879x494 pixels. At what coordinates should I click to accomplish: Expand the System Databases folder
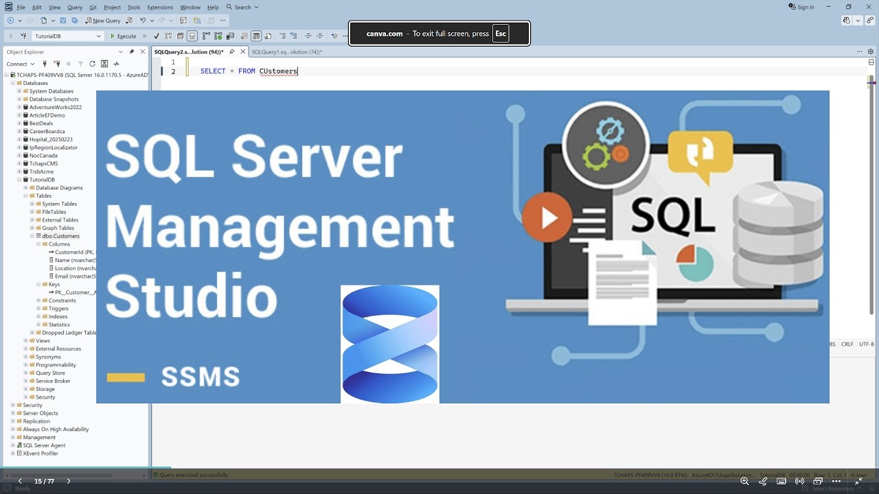click(19, 91)
